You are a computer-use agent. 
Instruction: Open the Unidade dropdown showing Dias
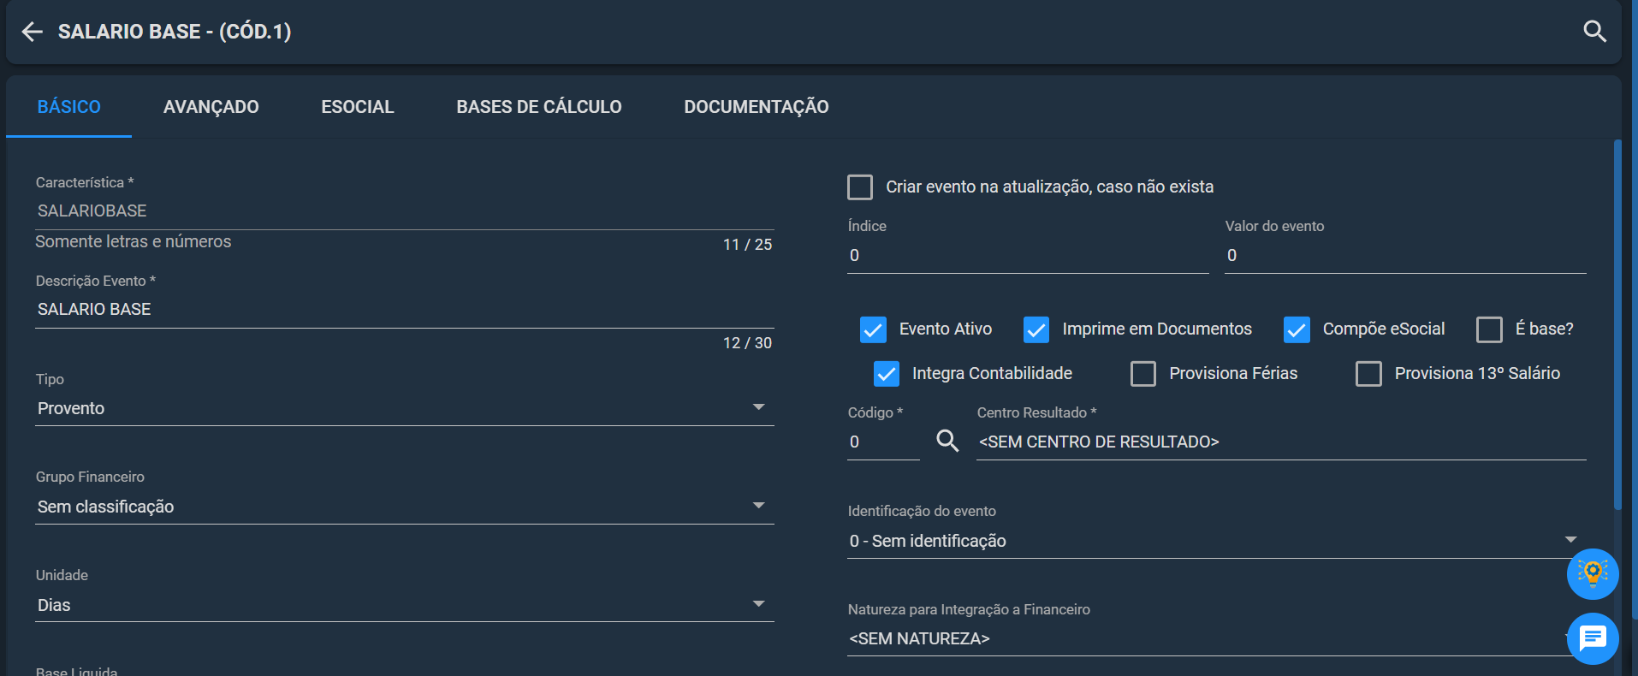click(x=405, y=605)
